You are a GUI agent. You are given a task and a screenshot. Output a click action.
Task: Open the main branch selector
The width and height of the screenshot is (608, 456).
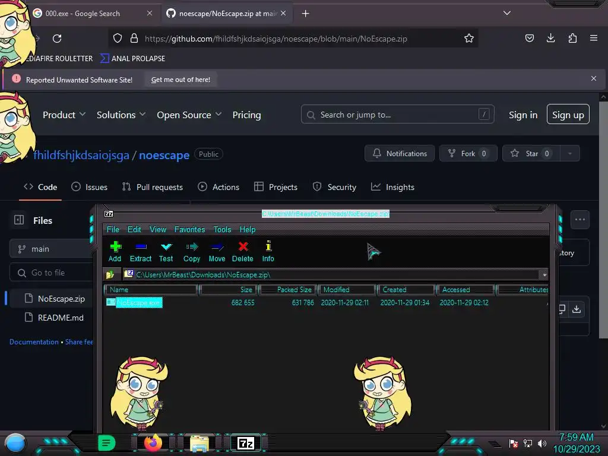click(51, 249)
